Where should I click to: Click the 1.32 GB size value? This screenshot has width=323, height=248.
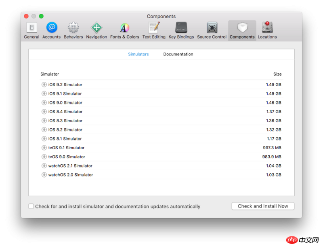(x=274, y=130)
